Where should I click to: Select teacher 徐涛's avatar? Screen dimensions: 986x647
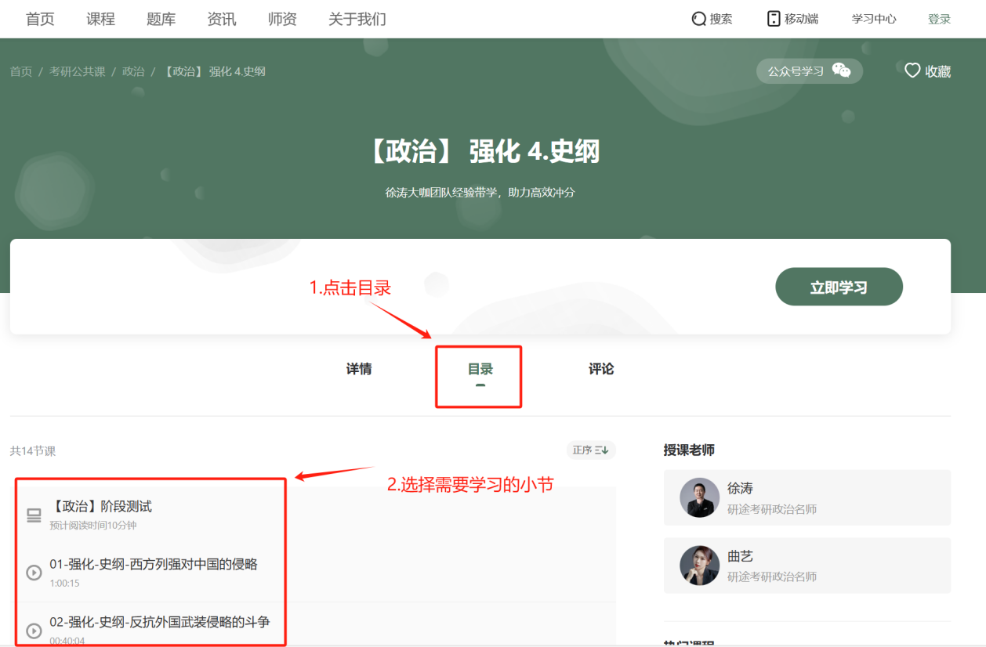coord(699,497)
